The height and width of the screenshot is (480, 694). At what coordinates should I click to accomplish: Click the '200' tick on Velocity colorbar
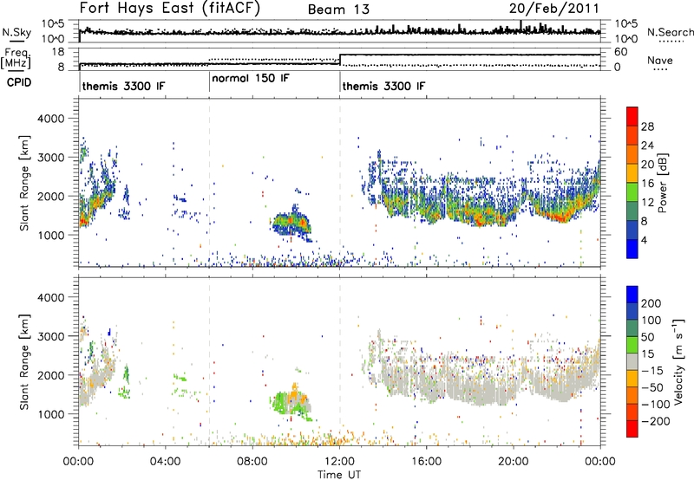click(651, 303)
